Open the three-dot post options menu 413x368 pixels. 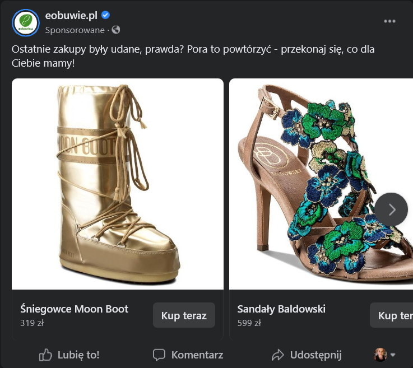[390, 21]
